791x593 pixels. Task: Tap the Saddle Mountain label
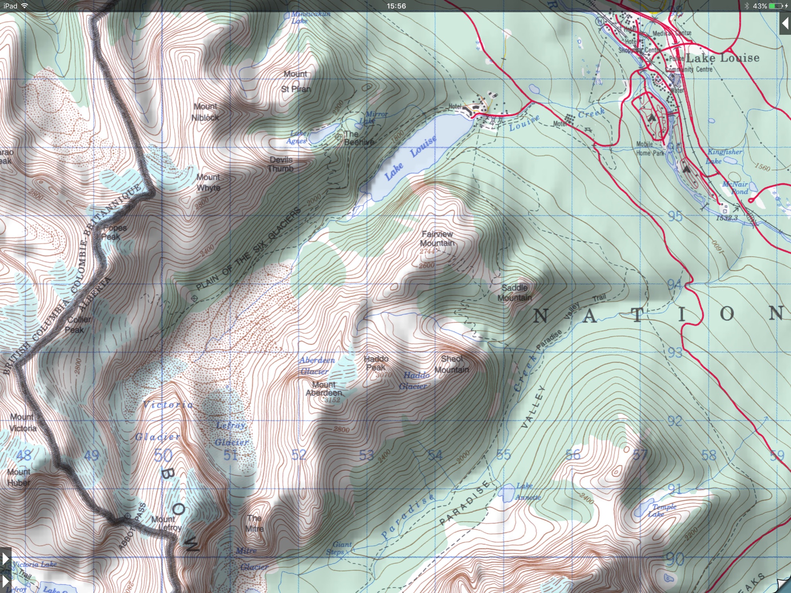pos(514,292)
